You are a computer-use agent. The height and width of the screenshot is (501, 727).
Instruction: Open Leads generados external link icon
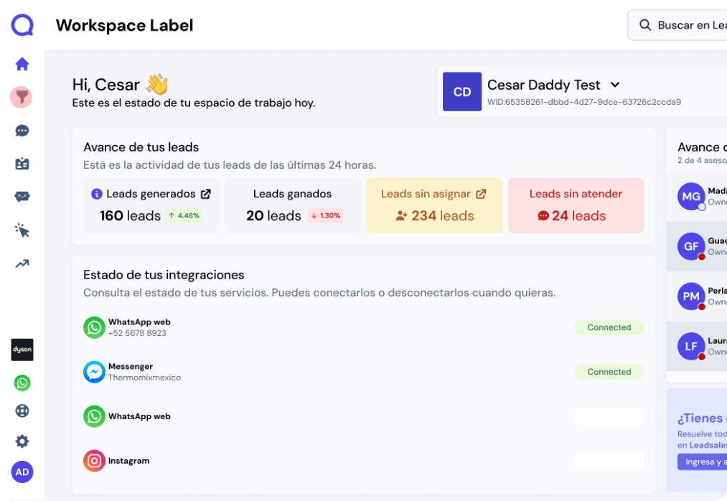pos(206,194)
